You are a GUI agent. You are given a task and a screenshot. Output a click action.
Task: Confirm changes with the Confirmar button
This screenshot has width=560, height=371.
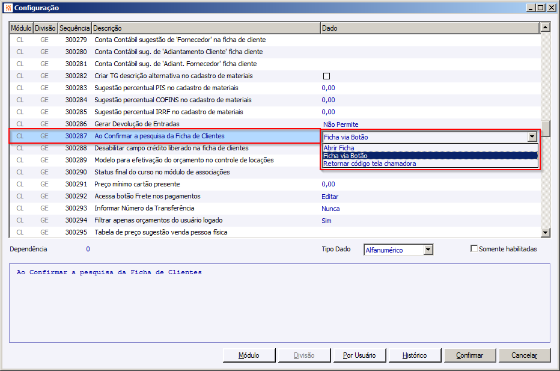470,355
